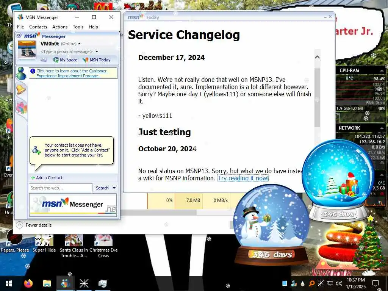
Task: Open the Tools menu
Action: [78, 27]
